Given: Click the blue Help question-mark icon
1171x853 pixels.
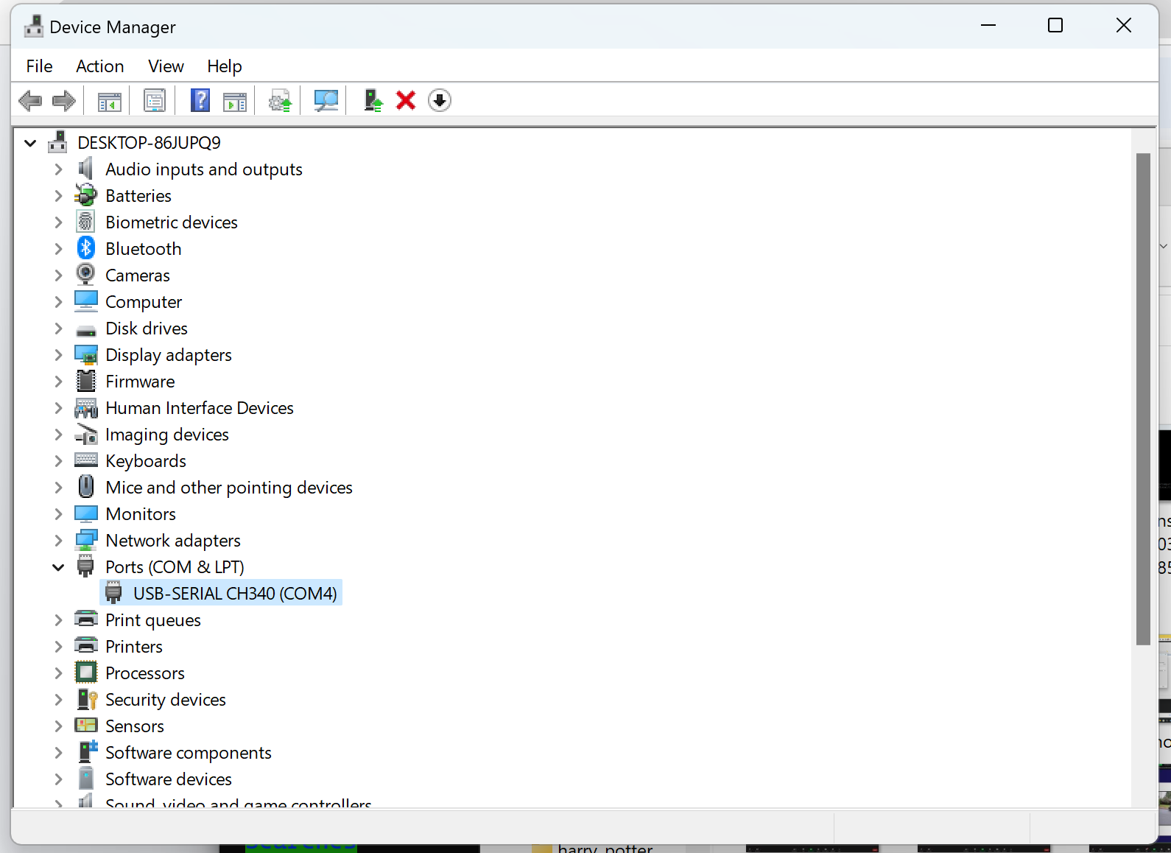Looking at the screenshot, I should point(200,101).
